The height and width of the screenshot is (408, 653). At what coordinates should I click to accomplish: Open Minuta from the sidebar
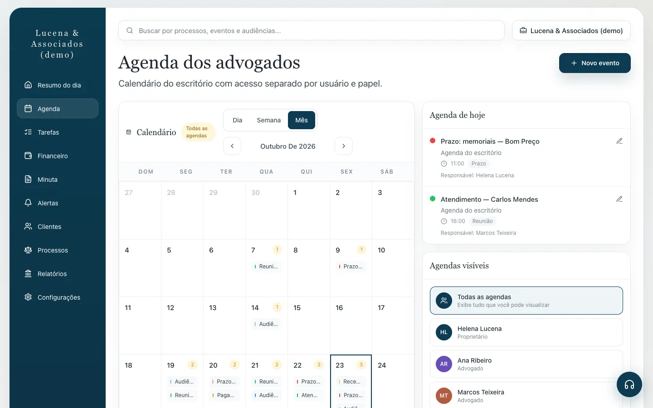click(58, 180)
